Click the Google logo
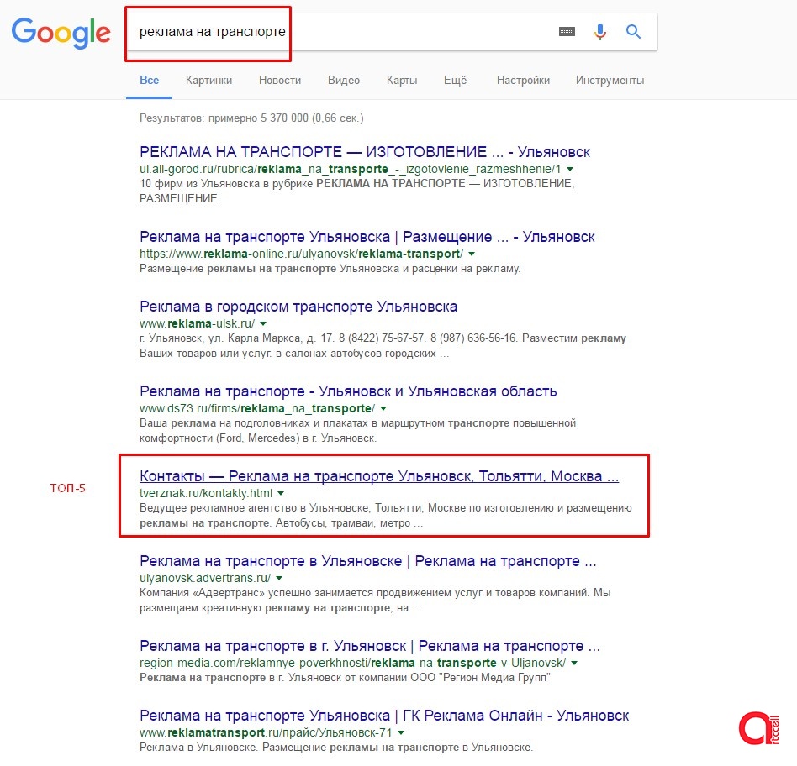Screen dimensions: 797x766 61,33
